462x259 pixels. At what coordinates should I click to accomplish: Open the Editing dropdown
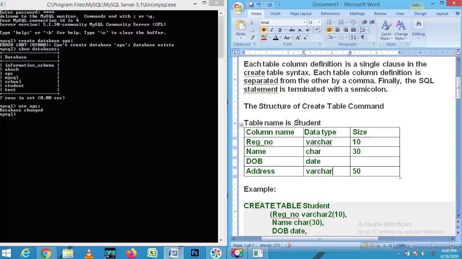tap(418, 31)
